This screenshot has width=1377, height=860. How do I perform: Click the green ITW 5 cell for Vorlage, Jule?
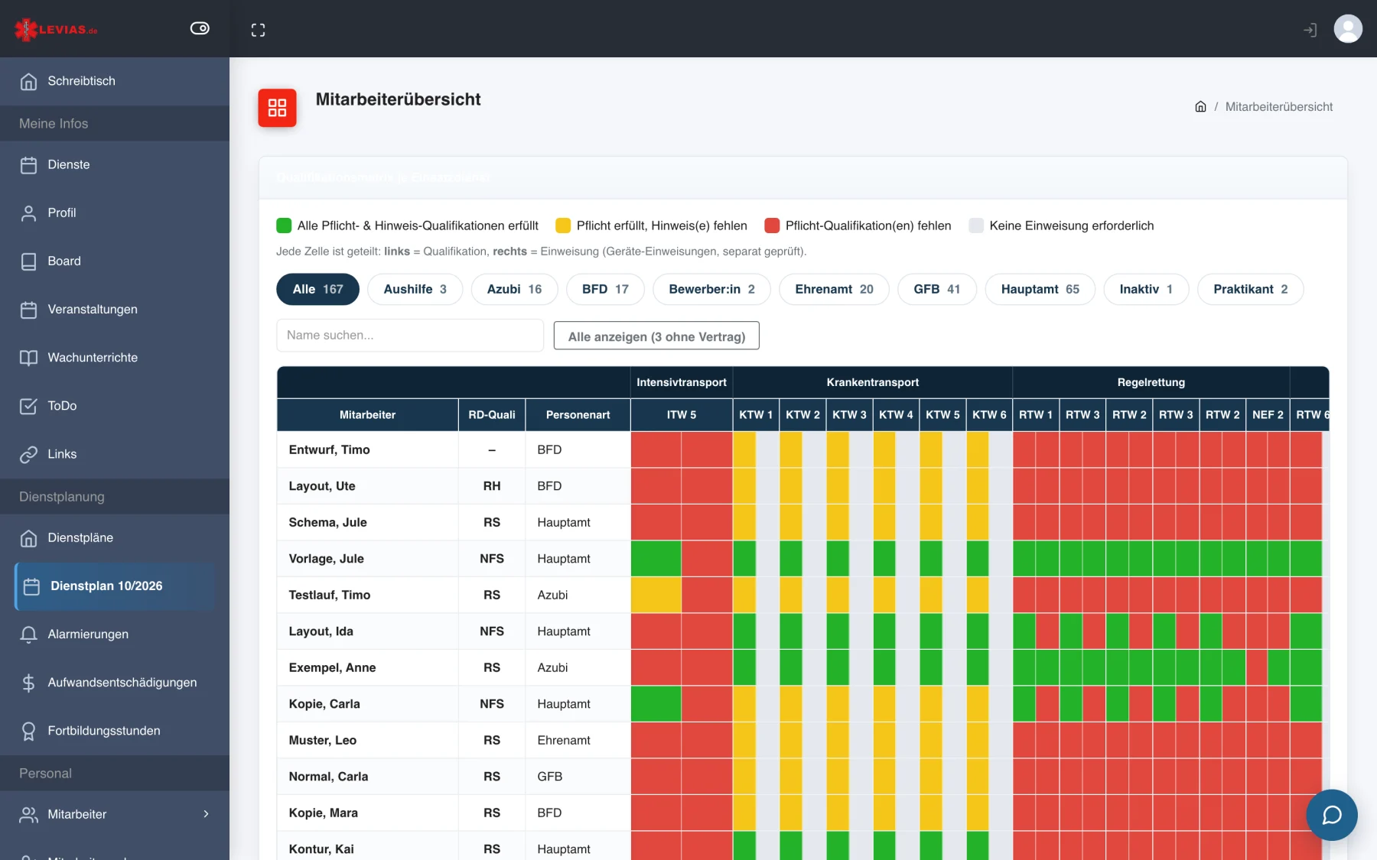point(656,559)
